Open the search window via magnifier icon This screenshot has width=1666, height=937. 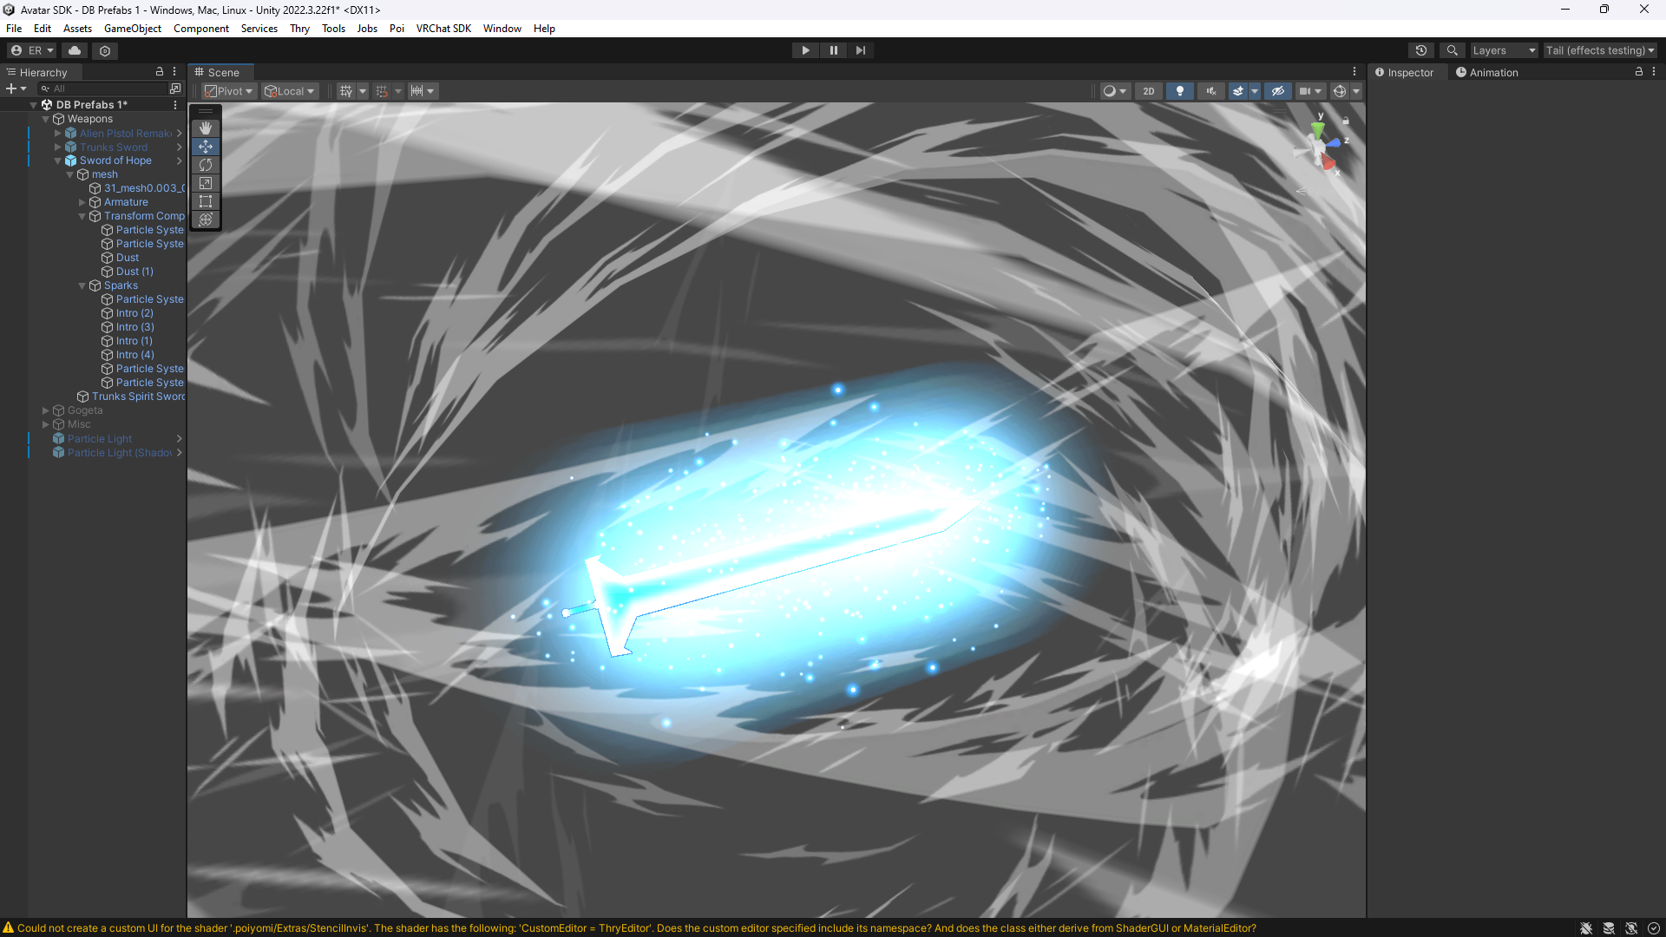pyautogui.click(x=1453, y=50)
